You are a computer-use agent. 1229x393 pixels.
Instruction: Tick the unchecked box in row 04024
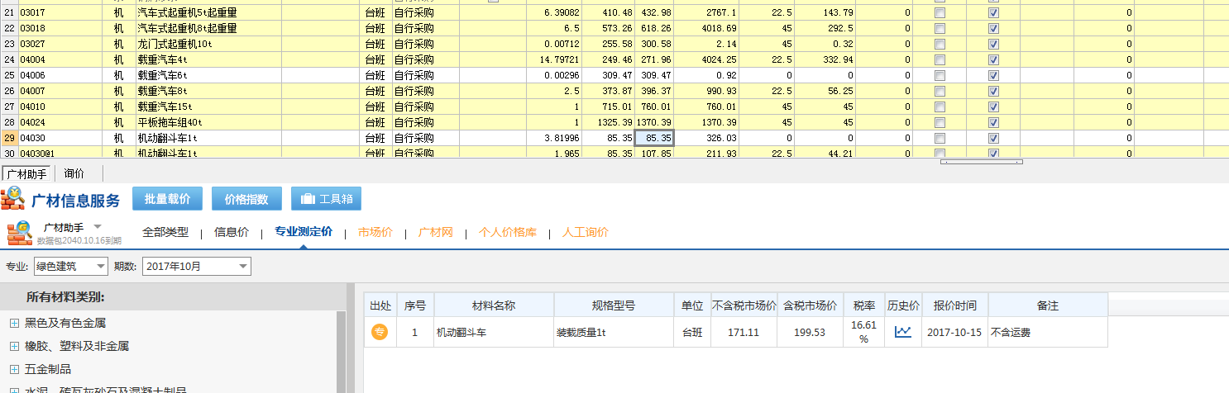[940, 122]
